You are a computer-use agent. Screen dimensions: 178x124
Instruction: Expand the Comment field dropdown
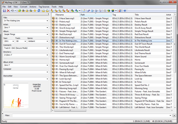coord(47,48)
